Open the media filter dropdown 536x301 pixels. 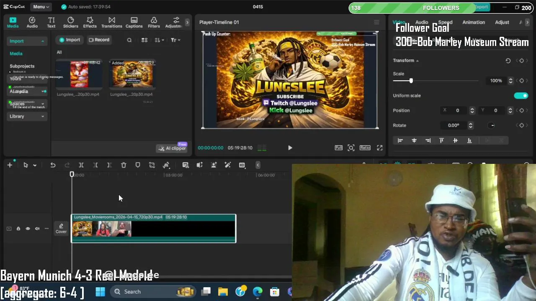tap(175, 40)
